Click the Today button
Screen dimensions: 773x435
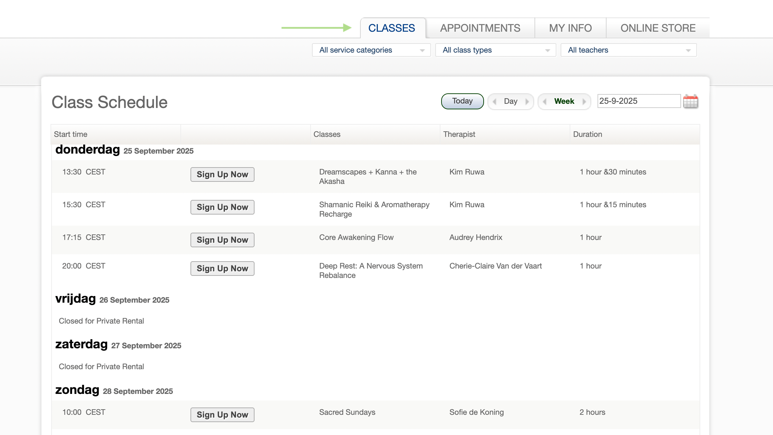(x=462, y=101)
